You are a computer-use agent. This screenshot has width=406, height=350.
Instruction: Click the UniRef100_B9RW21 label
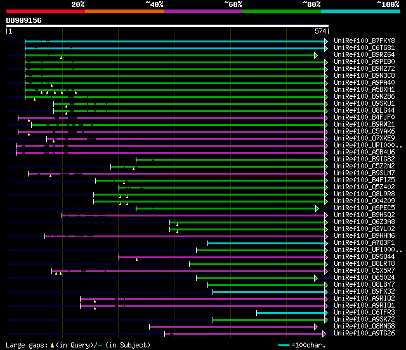(364, 125)
